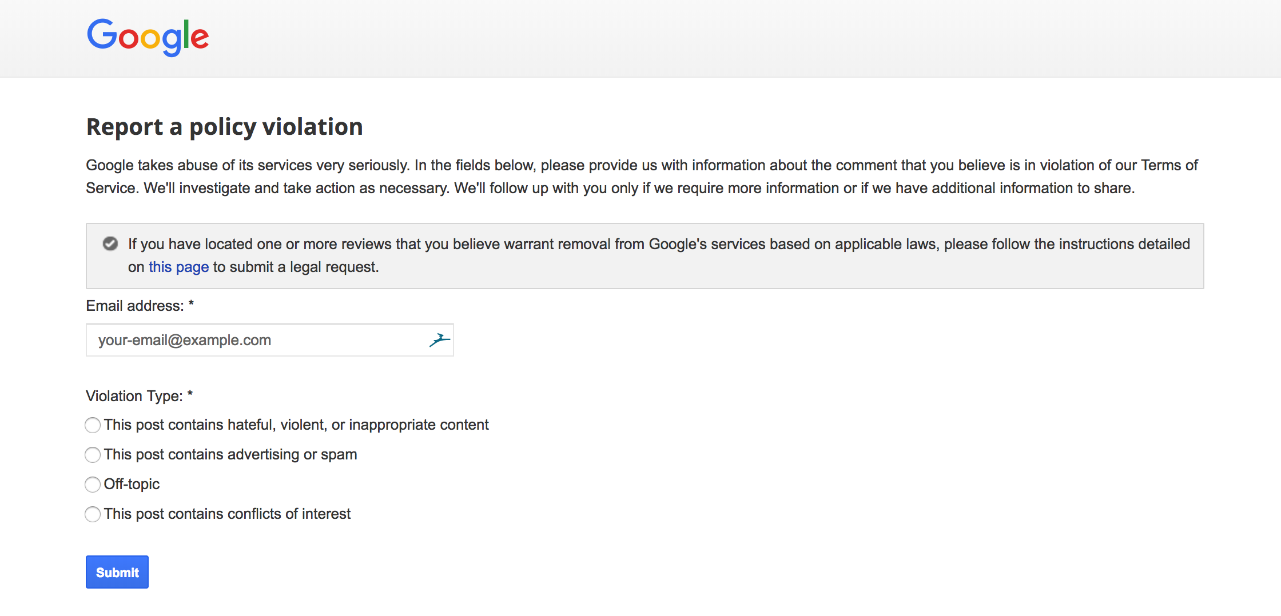This screenshot has height=616, width=1281.
Task: Click the Submit button
Action: pos(117,572)
